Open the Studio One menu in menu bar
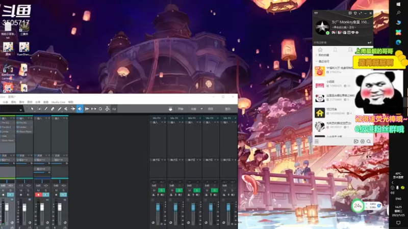The width and height of the screenshot is (408, 229). click(58, 102)
